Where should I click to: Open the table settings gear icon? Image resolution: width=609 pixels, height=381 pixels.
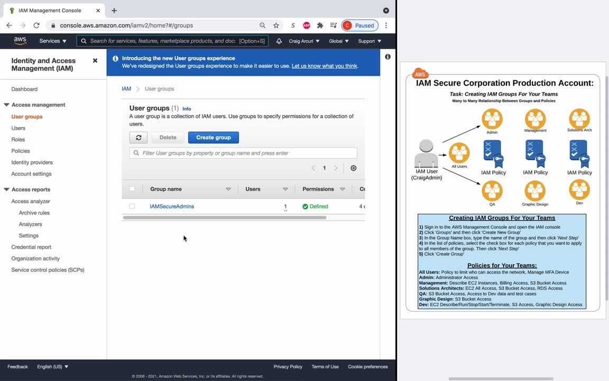coord(354,168)
